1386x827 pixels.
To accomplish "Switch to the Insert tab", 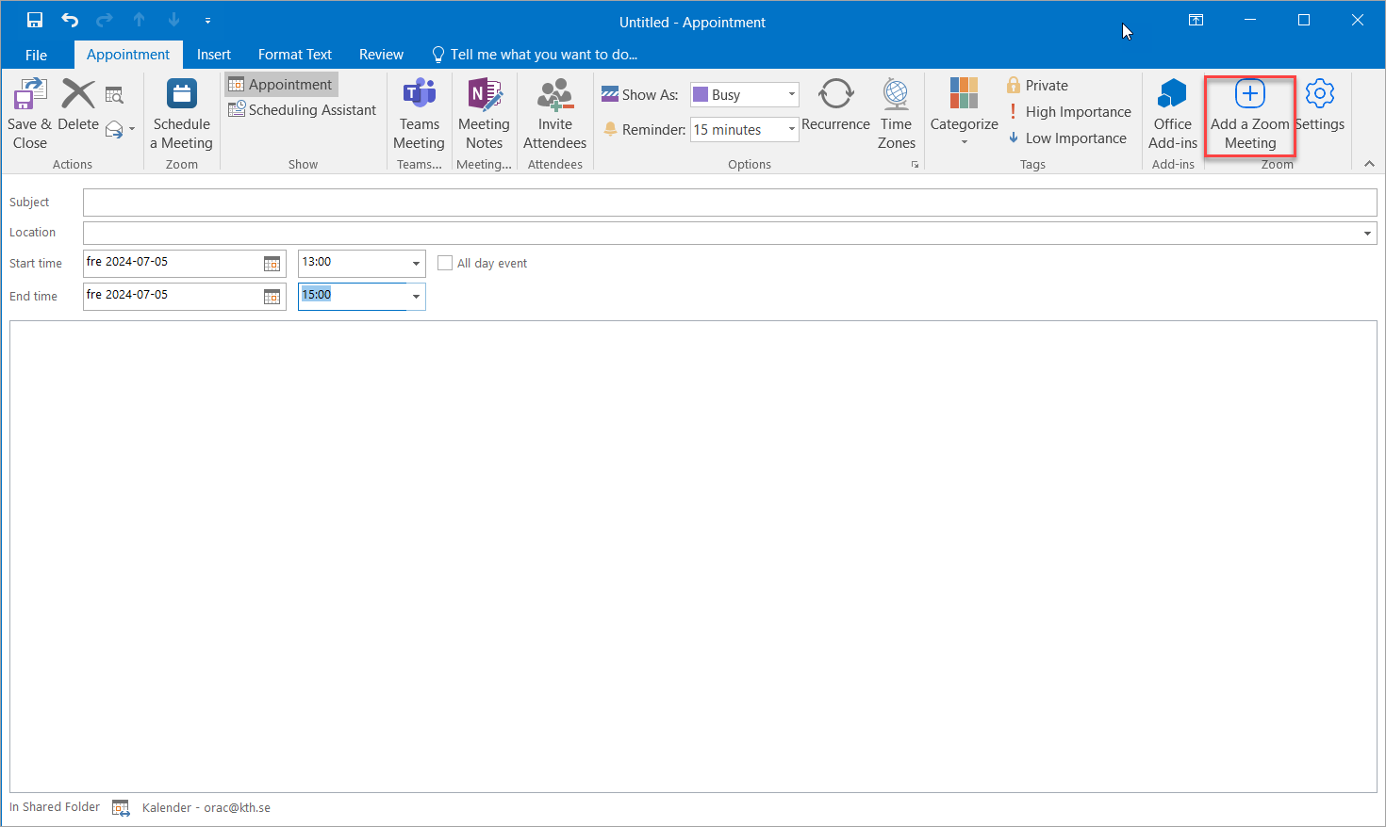I will 214,55.
